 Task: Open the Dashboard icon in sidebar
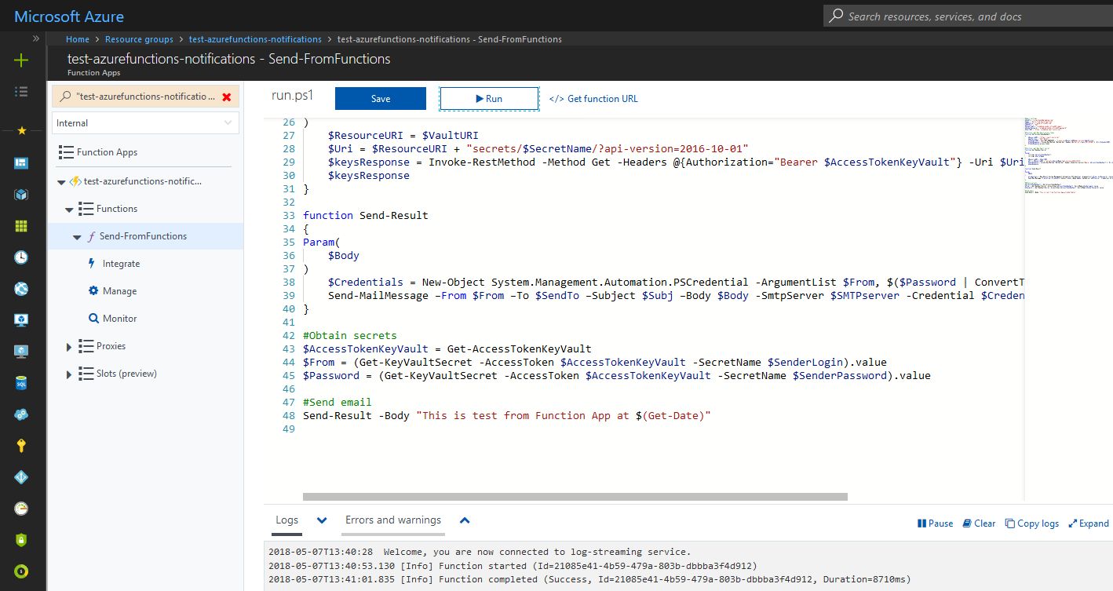pos(21,163)
